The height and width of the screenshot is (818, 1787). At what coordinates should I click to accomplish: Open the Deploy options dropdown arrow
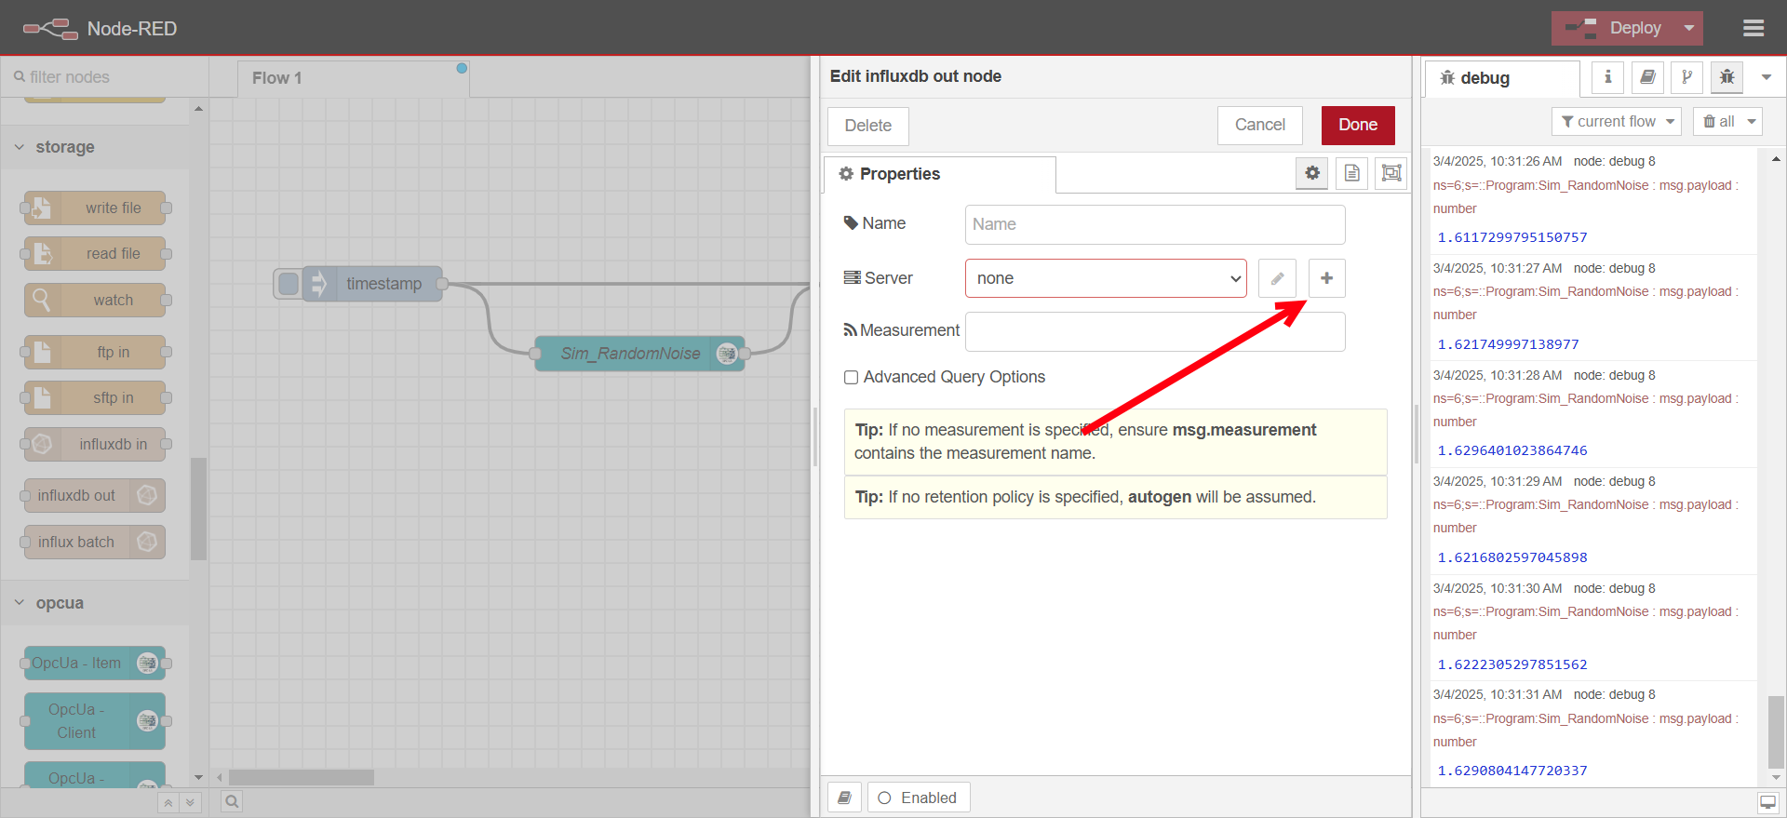(1688, 29)
